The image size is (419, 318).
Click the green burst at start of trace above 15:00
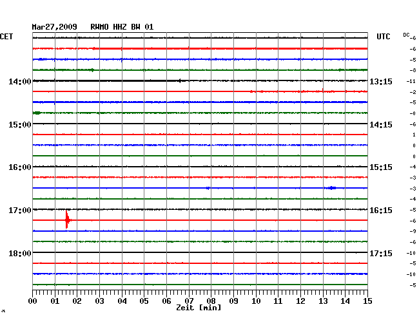(x=37, y=113)
